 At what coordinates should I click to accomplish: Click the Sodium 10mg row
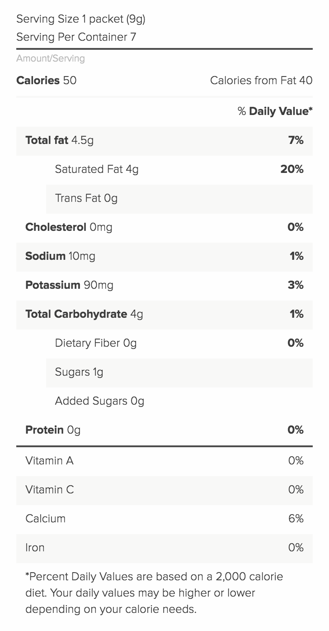[x=164, y=256]
